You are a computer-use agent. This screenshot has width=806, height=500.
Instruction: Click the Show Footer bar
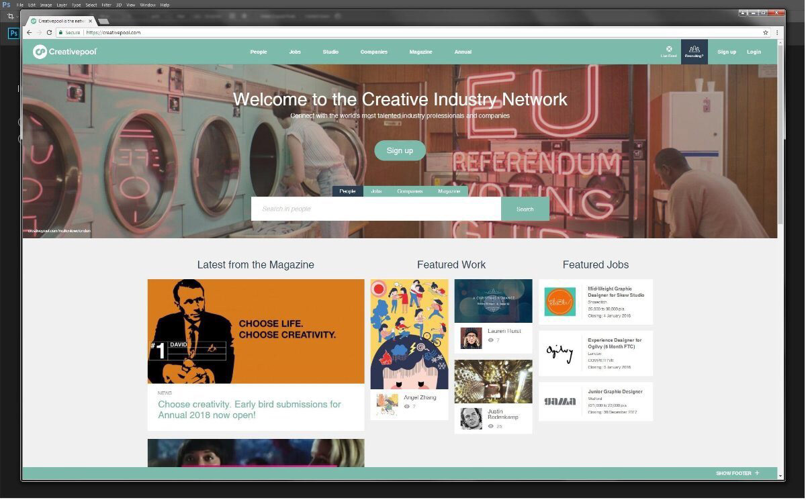(x=400, y=473)
